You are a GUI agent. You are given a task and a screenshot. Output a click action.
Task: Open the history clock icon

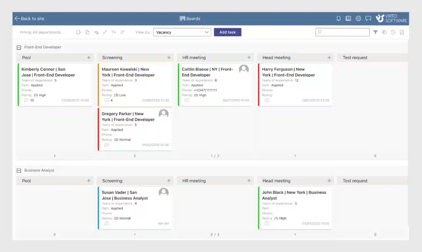coord(393,32)
